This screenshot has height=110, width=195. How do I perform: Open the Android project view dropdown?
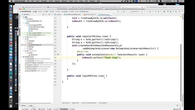[x=26, y=14]
